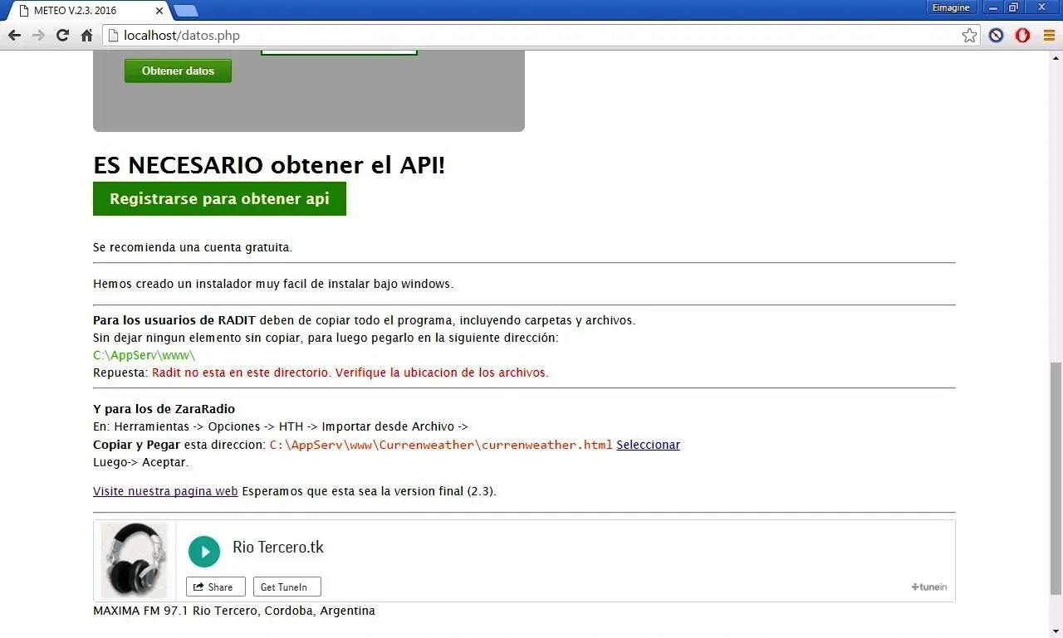Go back with browser back arrow
The image size is (1063, 638).
coord(14,36)
